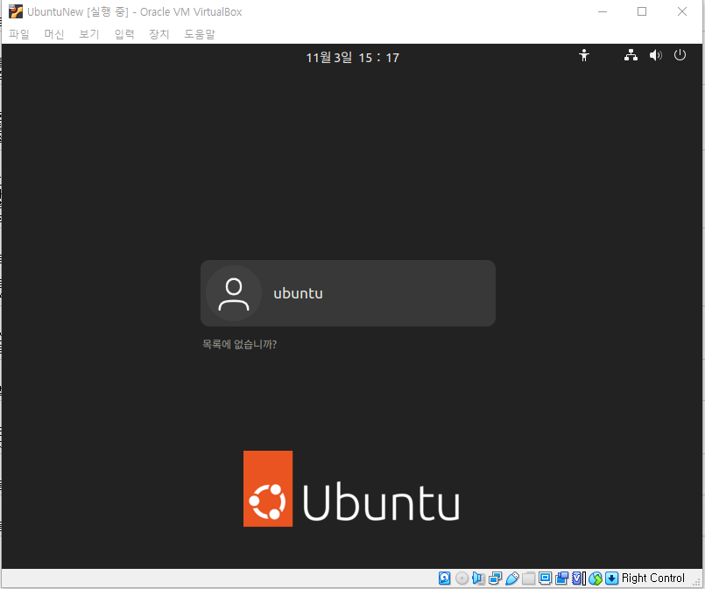Click the volume speaker icon in top bar
Viewport: 705px width, 589px height.
pos(656,55)
